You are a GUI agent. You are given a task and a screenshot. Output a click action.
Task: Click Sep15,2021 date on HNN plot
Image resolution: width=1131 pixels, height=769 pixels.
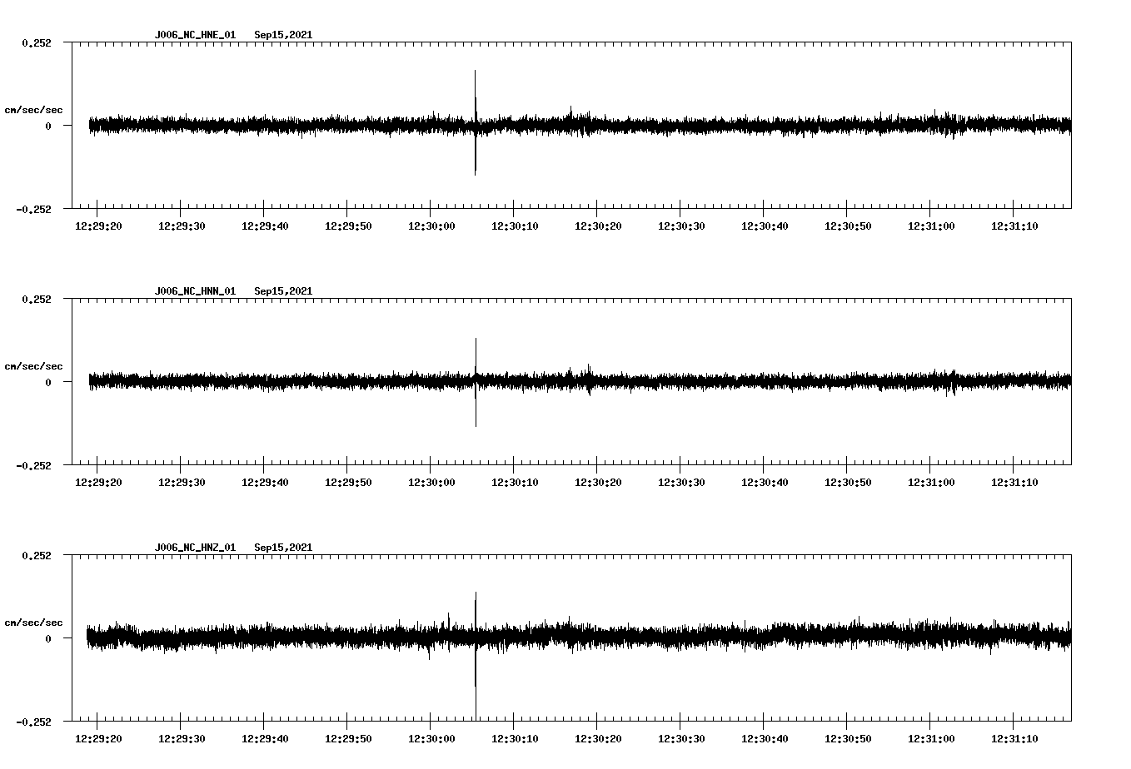coord(283,291)
